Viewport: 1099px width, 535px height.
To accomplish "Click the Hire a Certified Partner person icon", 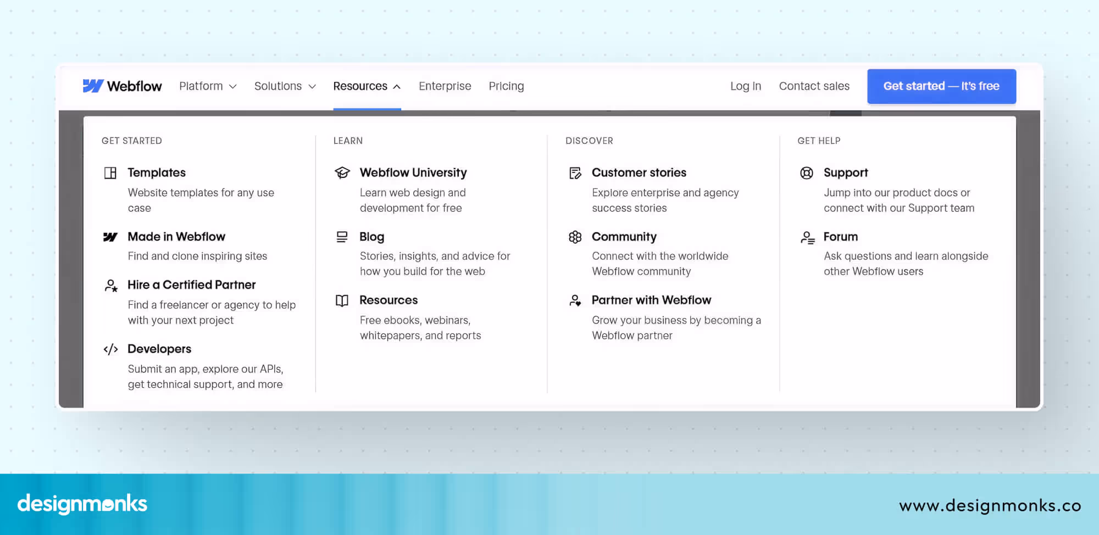I will [111, 285].
